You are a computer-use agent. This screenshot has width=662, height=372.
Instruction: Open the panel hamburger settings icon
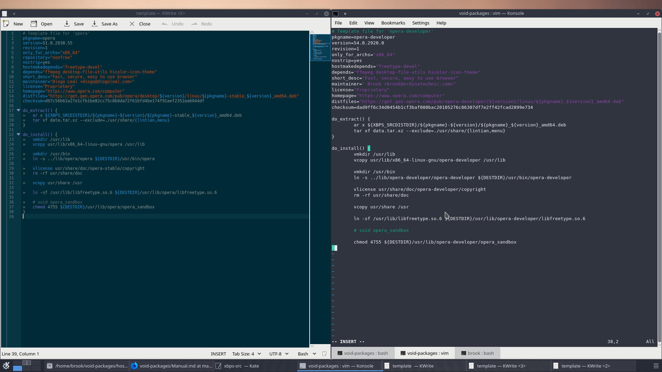click(656, 366)
